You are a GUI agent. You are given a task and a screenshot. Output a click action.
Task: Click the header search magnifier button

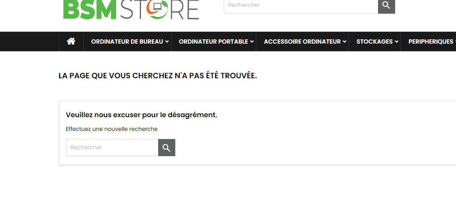click(386, 6)
